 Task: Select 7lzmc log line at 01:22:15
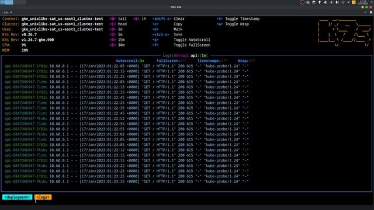(126, 87)
